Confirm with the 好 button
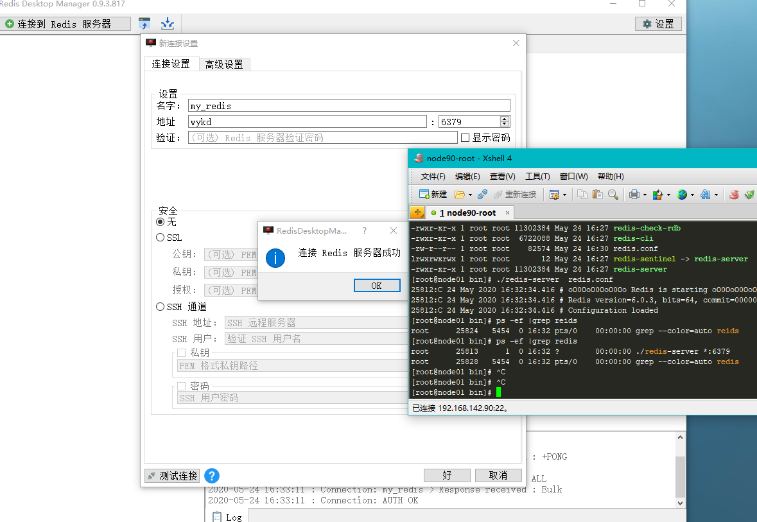The width and height of the screenshot is (757, 522). click(x=447, y=475)
